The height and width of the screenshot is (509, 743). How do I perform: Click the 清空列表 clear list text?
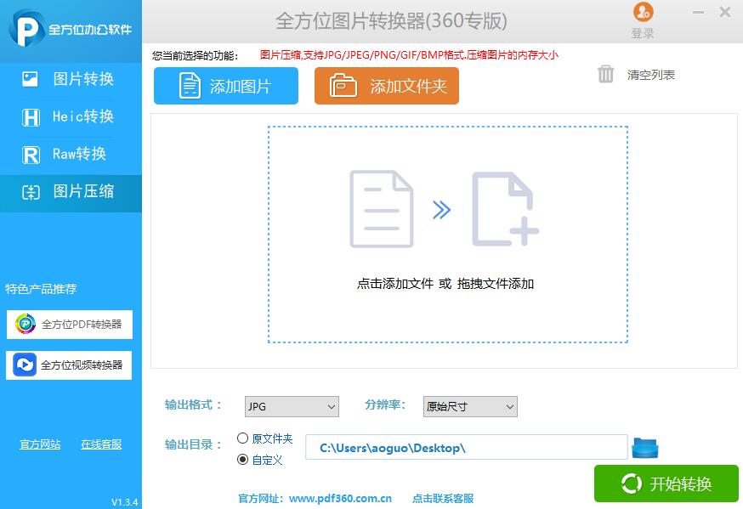[x=651, y=75]
